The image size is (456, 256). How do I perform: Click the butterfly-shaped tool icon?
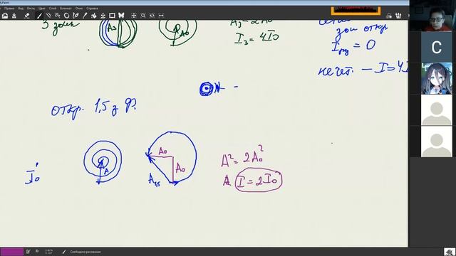pos(121,16)
